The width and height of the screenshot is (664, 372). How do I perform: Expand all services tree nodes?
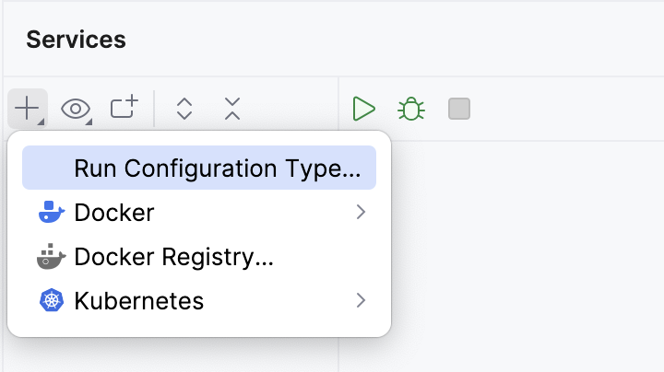184,109
